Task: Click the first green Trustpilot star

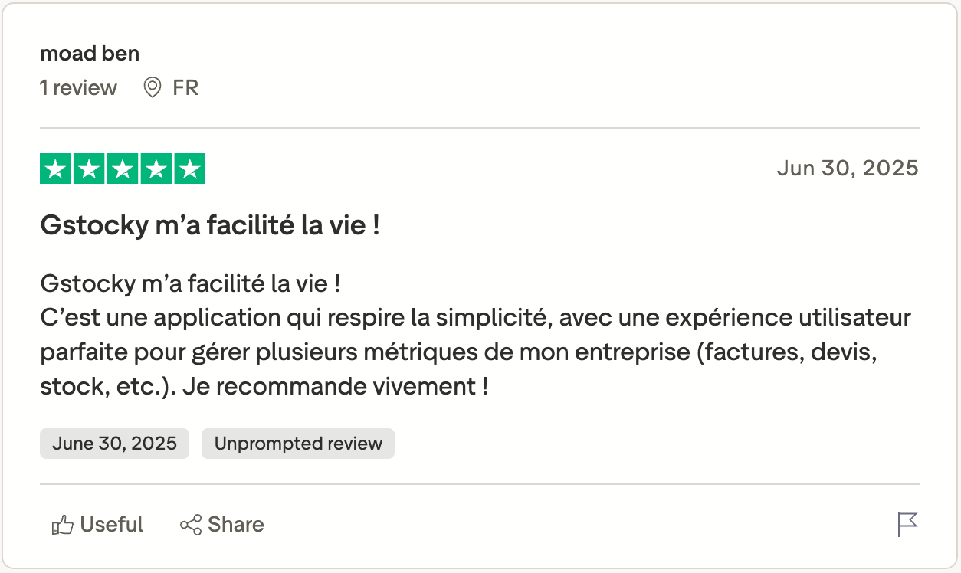Action: [55, 168]
